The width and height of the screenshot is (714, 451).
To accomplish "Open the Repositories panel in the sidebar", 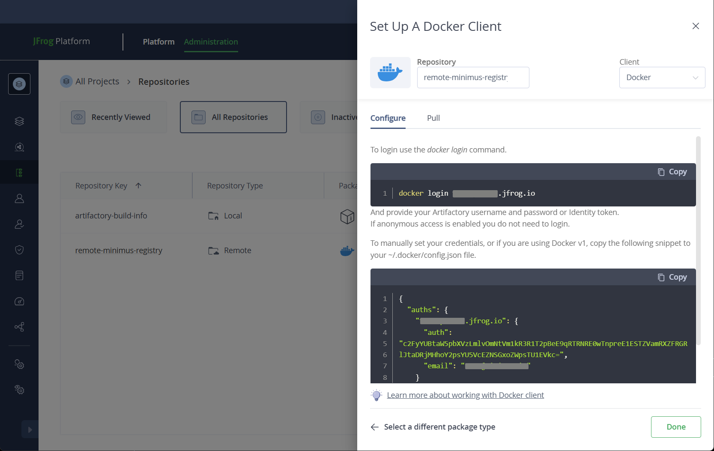I will coord(19,172).
